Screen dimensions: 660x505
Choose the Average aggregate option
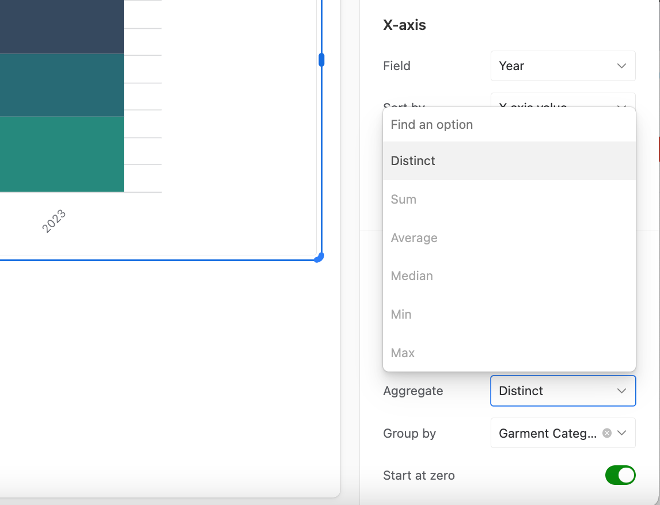click(x=509, y=238)
